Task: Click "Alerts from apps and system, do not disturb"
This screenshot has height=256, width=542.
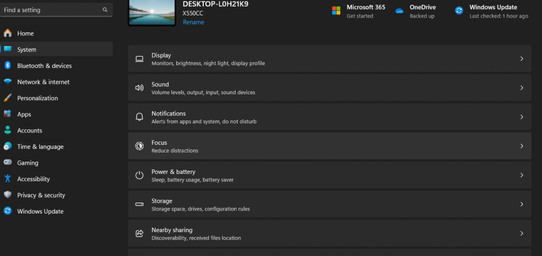Action: coord(204,121)
